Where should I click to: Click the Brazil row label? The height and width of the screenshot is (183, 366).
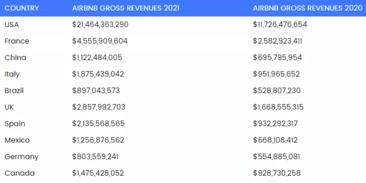pos(14,91)
